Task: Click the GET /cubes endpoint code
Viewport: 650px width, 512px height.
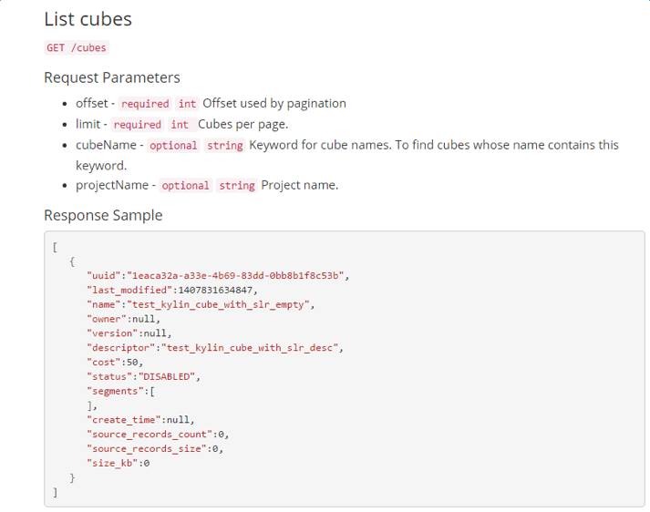Action: (77, 48)
